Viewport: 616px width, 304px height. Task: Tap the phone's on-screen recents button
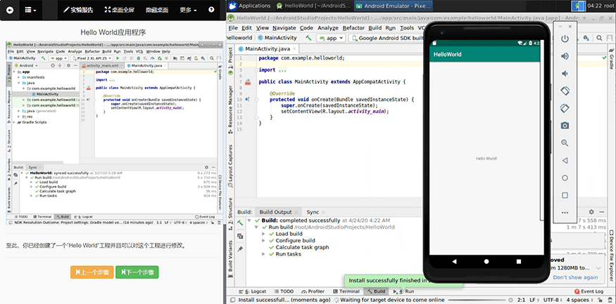coord(519,261)
